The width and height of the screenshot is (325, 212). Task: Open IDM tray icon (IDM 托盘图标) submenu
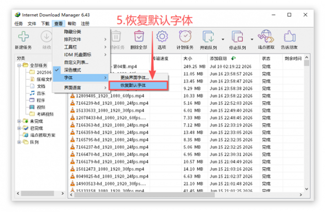coord(81,54)
